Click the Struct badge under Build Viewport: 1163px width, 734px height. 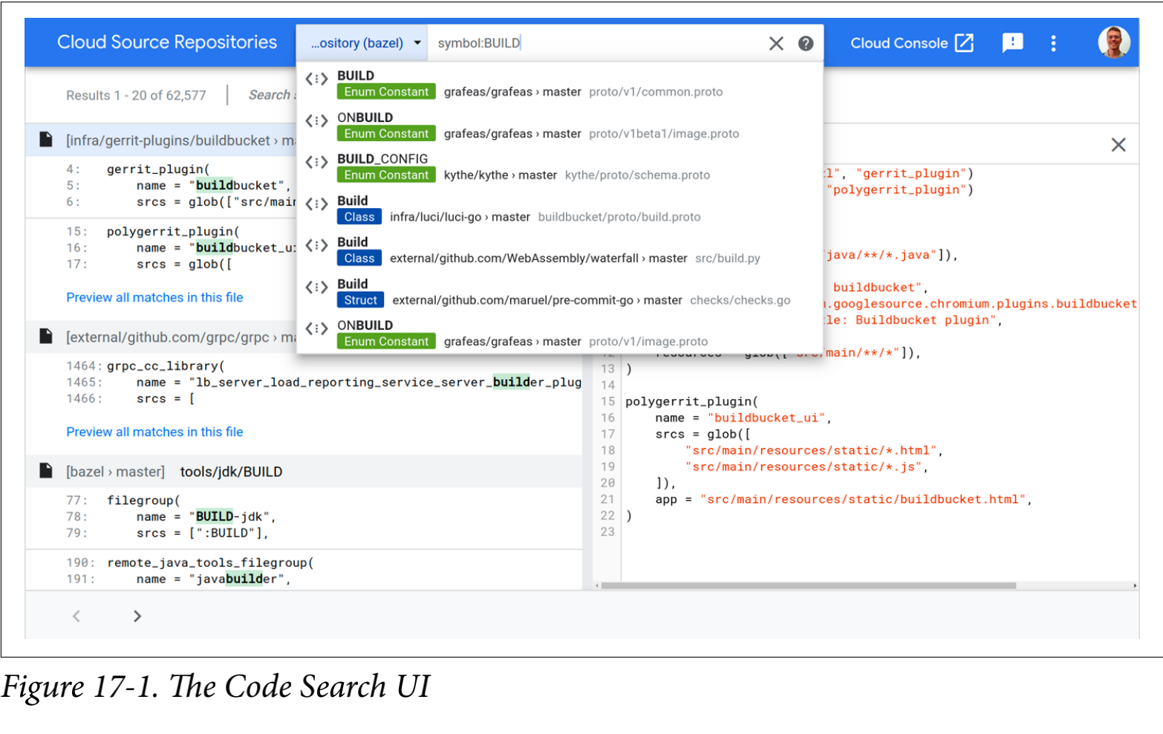point(360,300)
